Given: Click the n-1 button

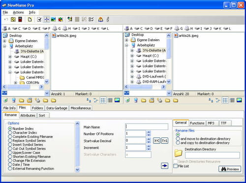Looking at the screenshot, I should tap(164, 141).
